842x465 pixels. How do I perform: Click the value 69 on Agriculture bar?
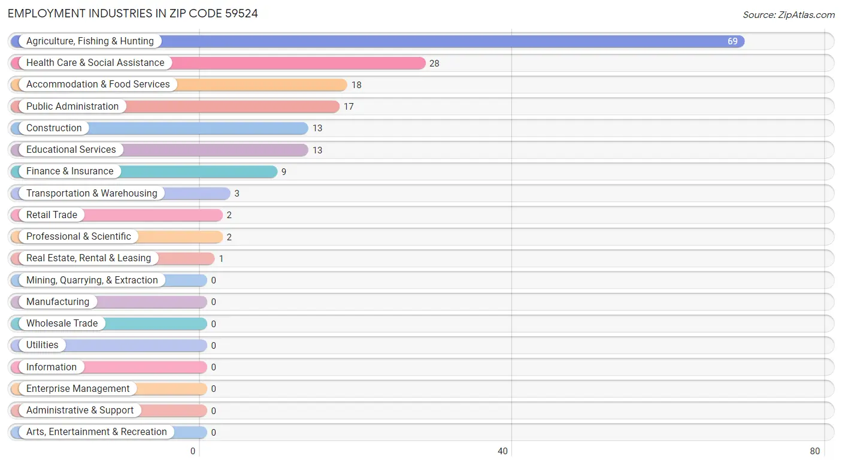[732, 41]
